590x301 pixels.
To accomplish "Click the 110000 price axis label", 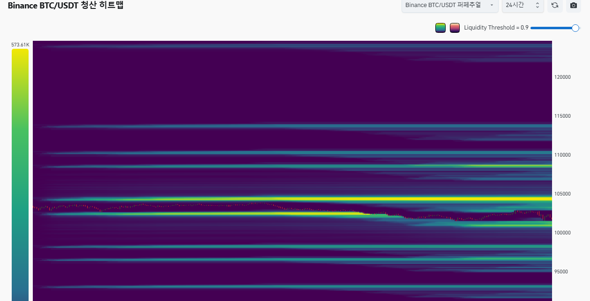I will click(562, 155).
